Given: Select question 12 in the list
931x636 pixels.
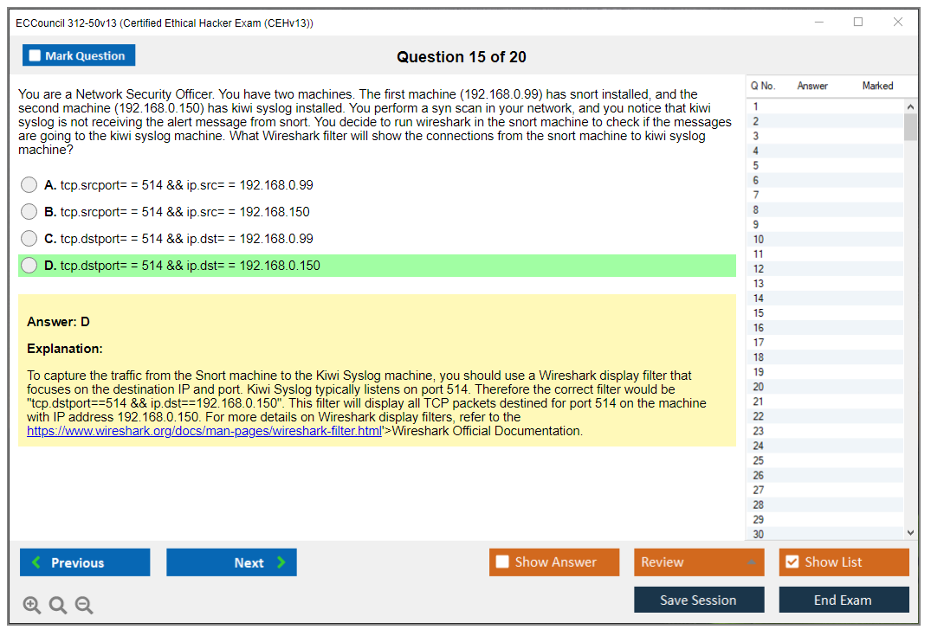Looking at the screenshot, I should tap(825, 269).
